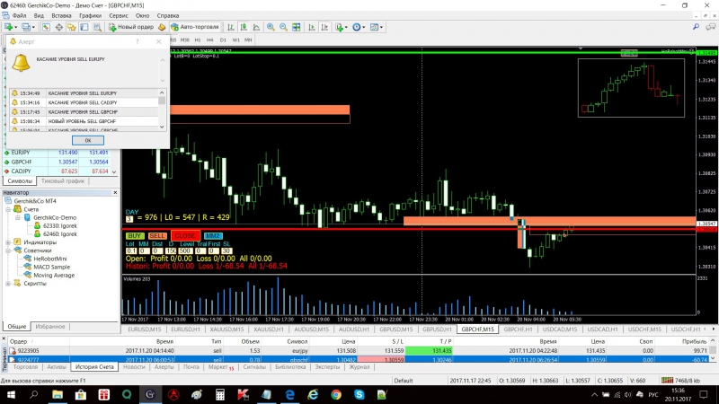Toggle the auto scroll chart icon

312,28
